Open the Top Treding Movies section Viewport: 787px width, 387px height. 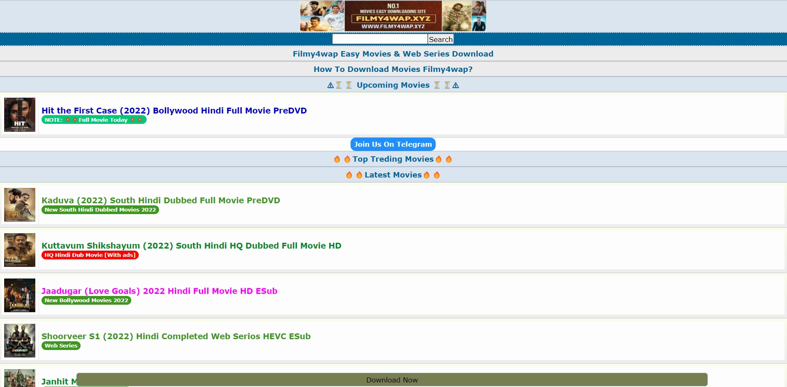(393, 159)
